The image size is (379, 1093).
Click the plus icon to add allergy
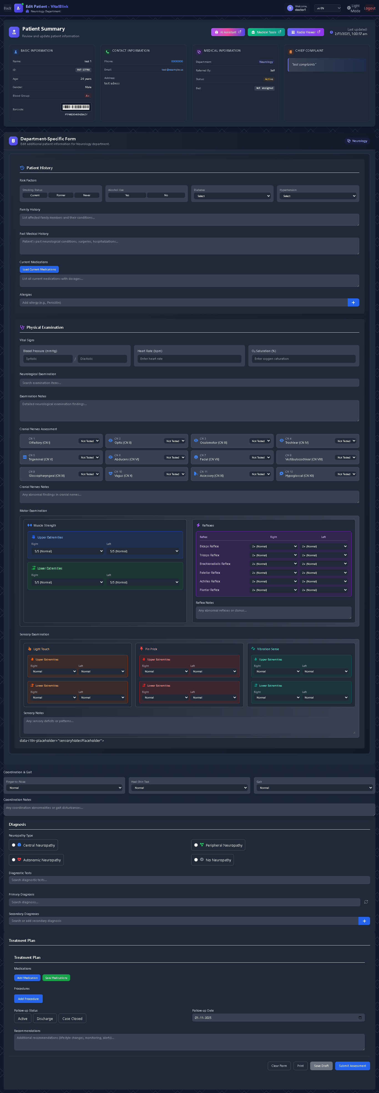pyautogui.click(x=353, y=302)
